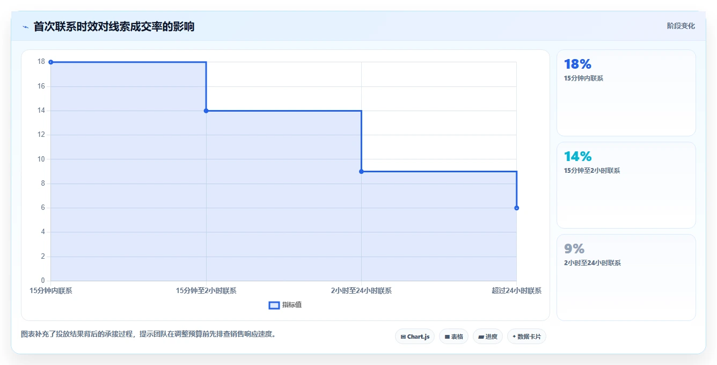Click x-axis label 2小时至24小时联系
Screen dimensions: 717x365
[x=361, y=291]
